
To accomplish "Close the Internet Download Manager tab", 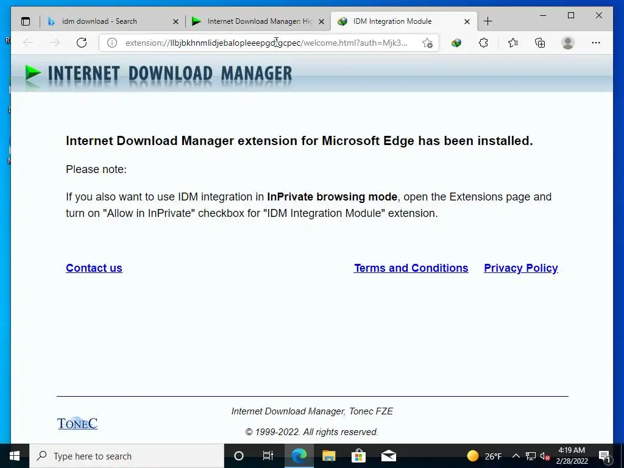I will [x=322, y=21].
